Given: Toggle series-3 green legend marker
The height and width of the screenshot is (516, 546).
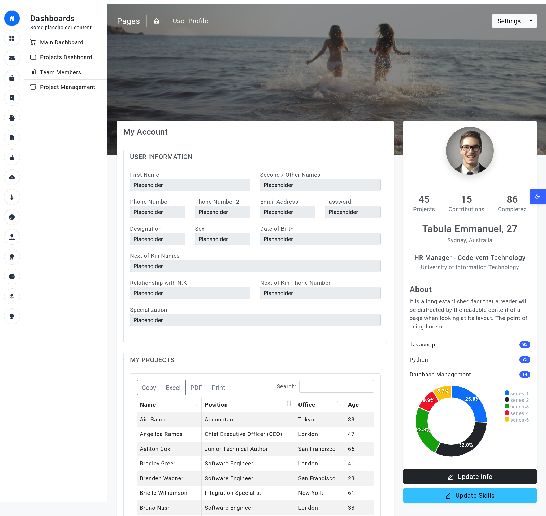Looking at the screenshot, I should pyautogui.click(x=507, y=406).
